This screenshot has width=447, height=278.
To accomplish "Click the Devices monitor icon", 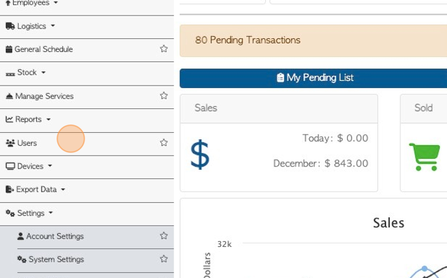I will click(10, 167).
